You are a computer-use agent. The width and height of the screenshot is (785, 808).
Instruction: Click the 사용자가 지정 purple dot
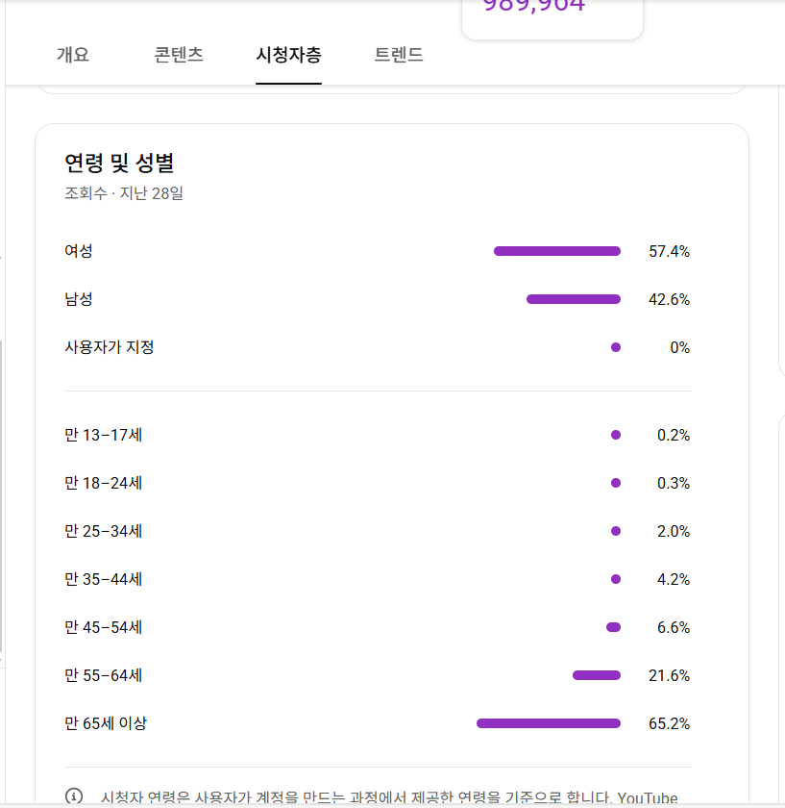[x=616, y=347]
